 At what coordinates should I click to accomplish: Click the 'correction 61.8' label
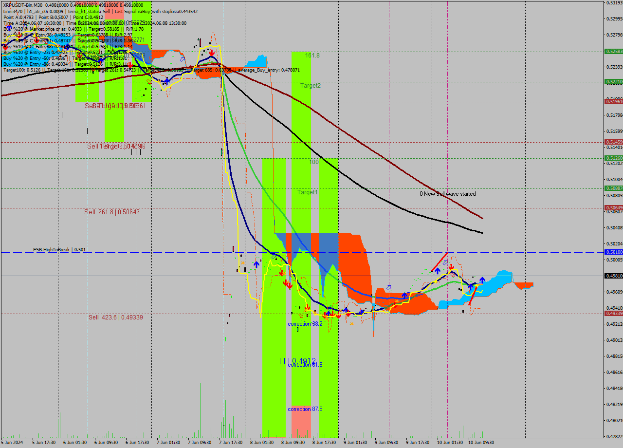pyautogui.click(x=305, y=365)
